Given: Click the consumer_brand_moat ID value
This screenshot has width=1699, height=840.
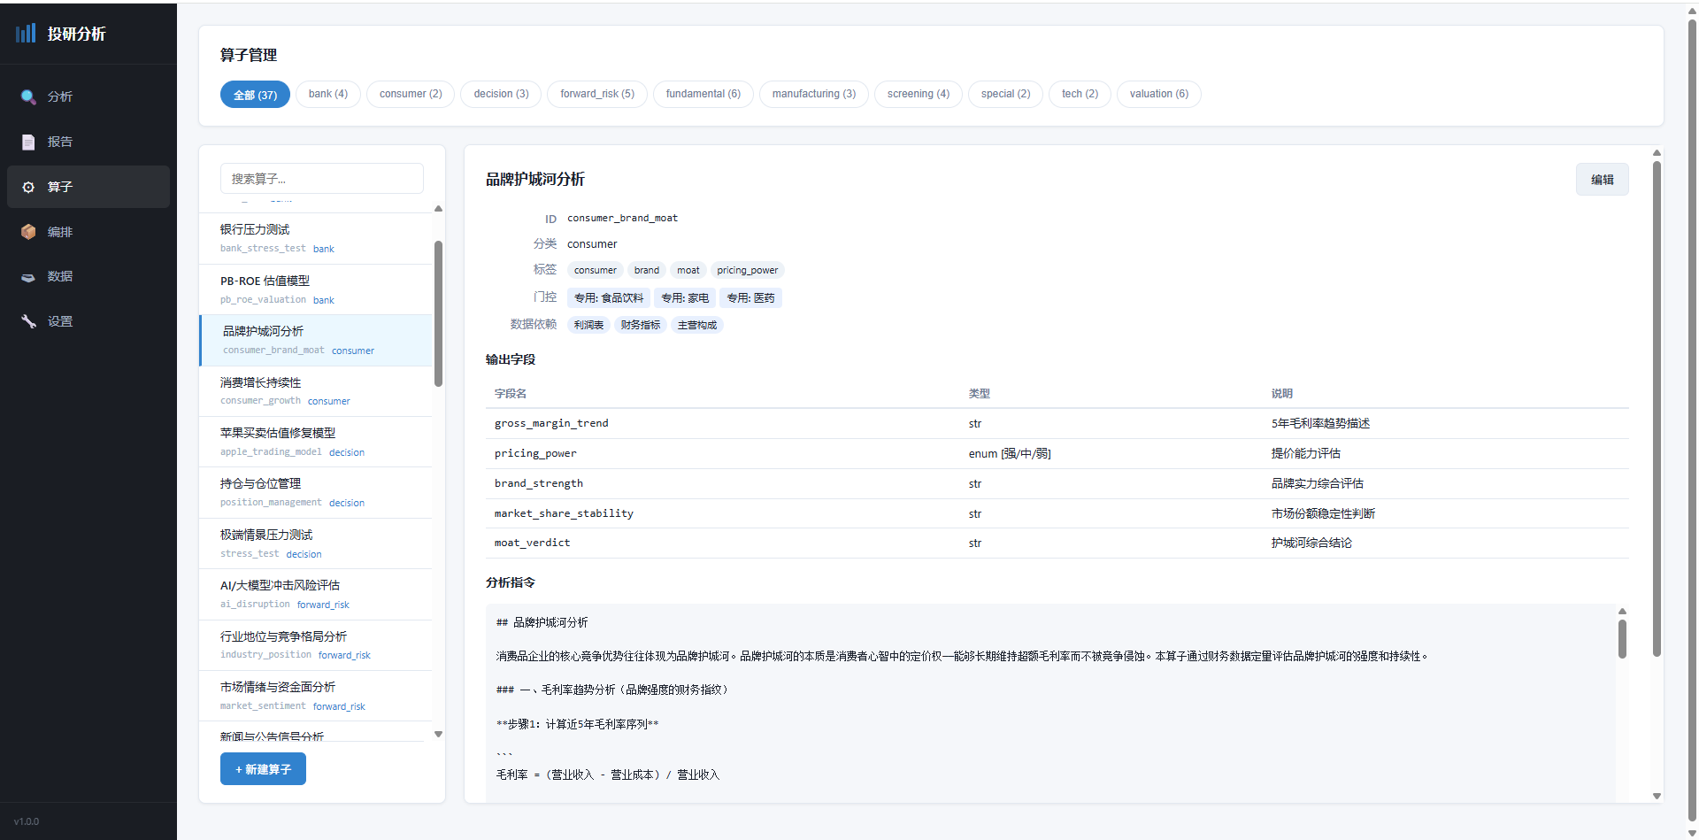Looking at the screenshot, I should point(622,219).
